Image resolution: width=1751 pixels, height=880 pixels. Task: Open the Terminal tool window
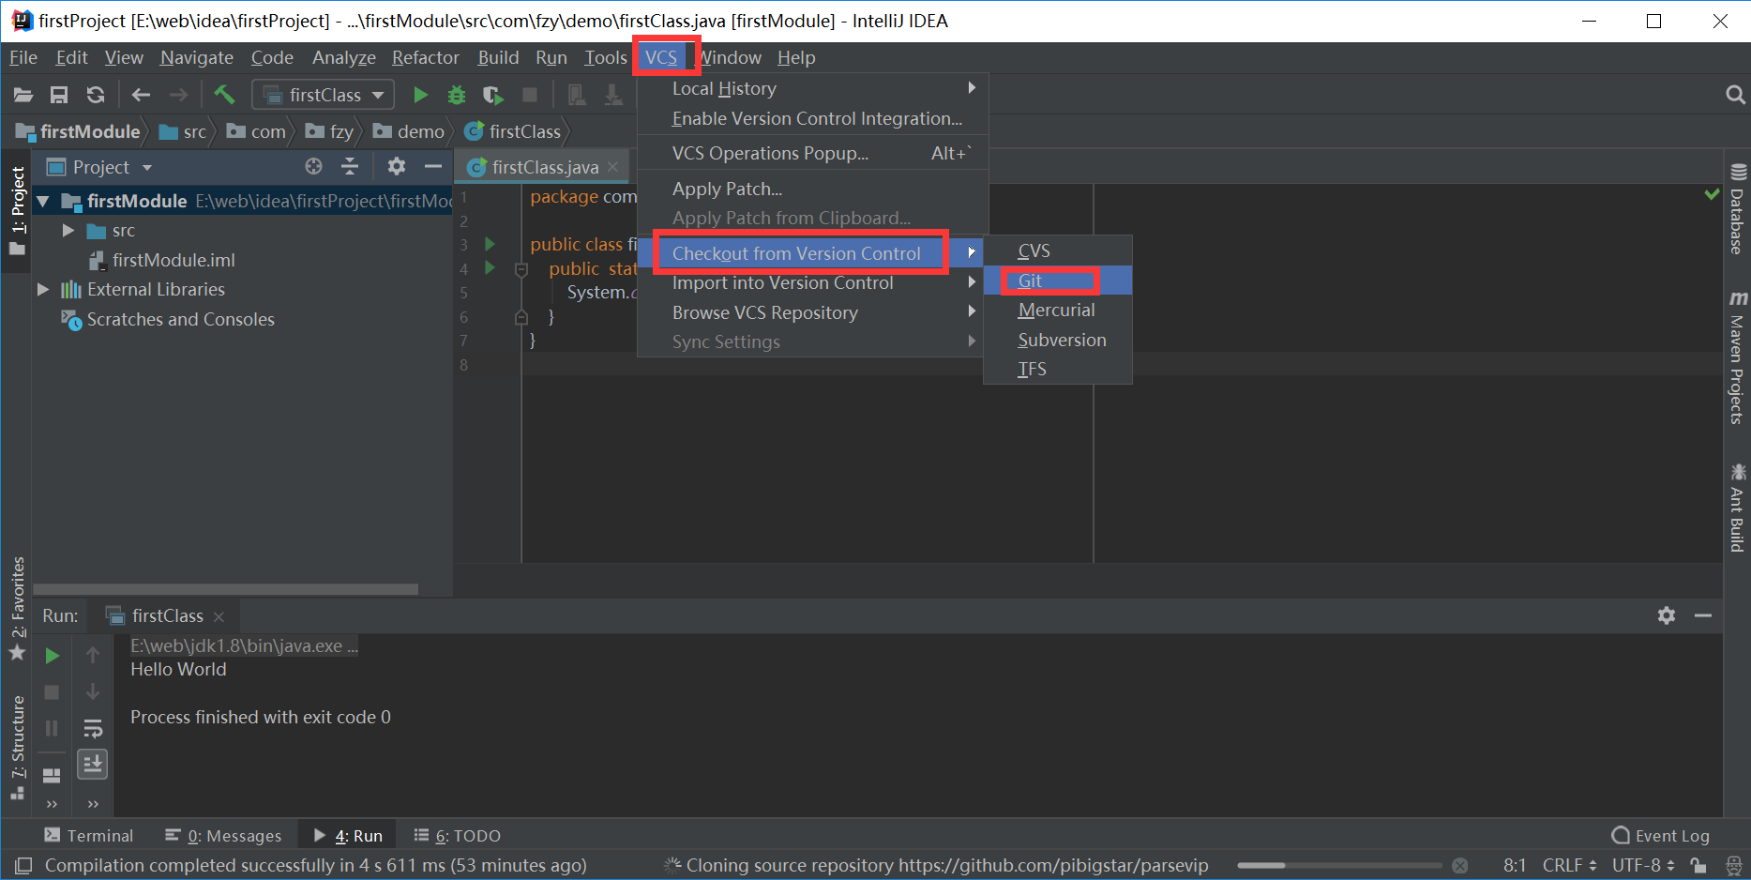tap(88, 835)
